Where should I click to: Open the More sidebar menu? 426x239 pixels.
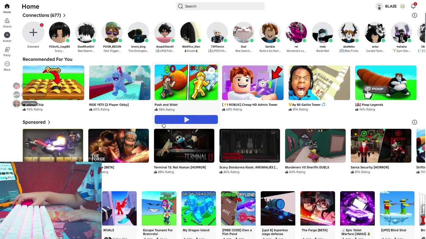point(7,64)
